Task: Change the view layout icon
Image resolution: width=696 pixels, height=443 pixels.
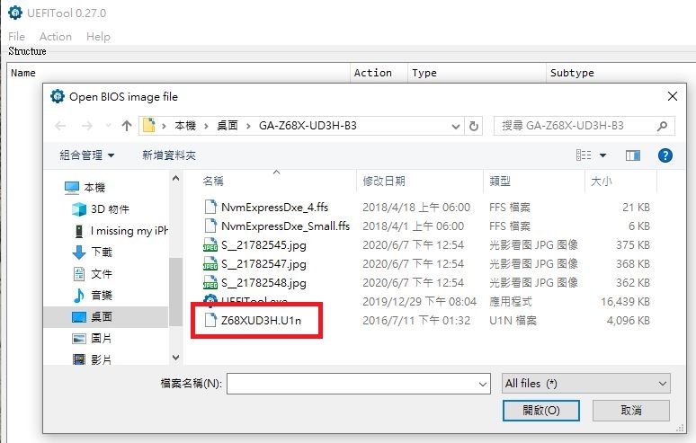Action: tap(584, 155)
